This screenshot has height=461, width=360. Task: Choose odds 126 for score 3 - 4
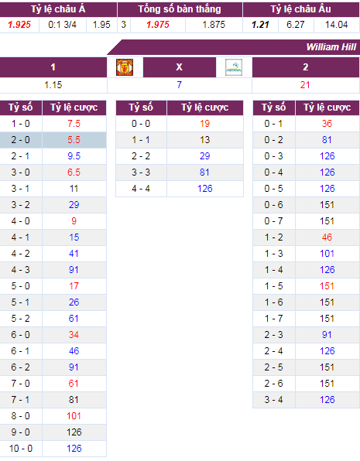point(327,400)
